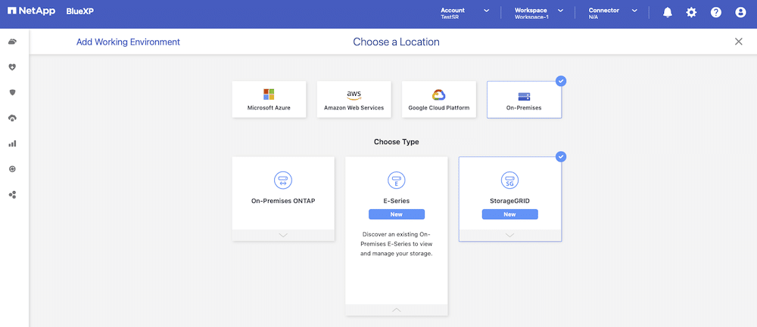The height and width of the screenshot is (327, 757).
Task: Open the Mobility cloud-upload sidebar icon
Action: (13, 118)
